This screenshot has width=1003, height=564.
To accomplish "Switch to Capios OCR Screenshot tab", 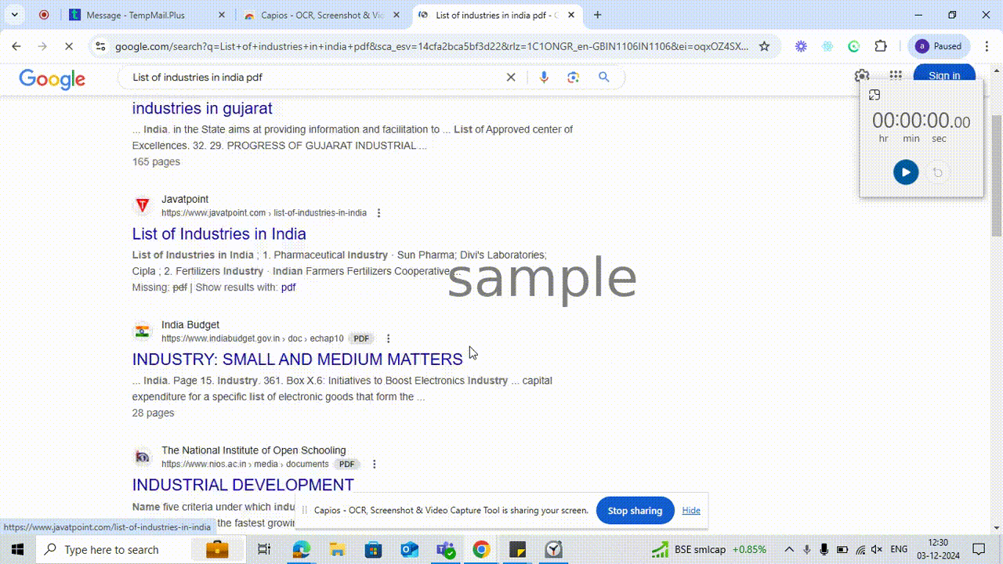I will pyautogui.click(x=321, y=15).
